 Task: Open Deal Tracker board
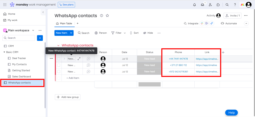pyautogui.click(x=17, y=58)
